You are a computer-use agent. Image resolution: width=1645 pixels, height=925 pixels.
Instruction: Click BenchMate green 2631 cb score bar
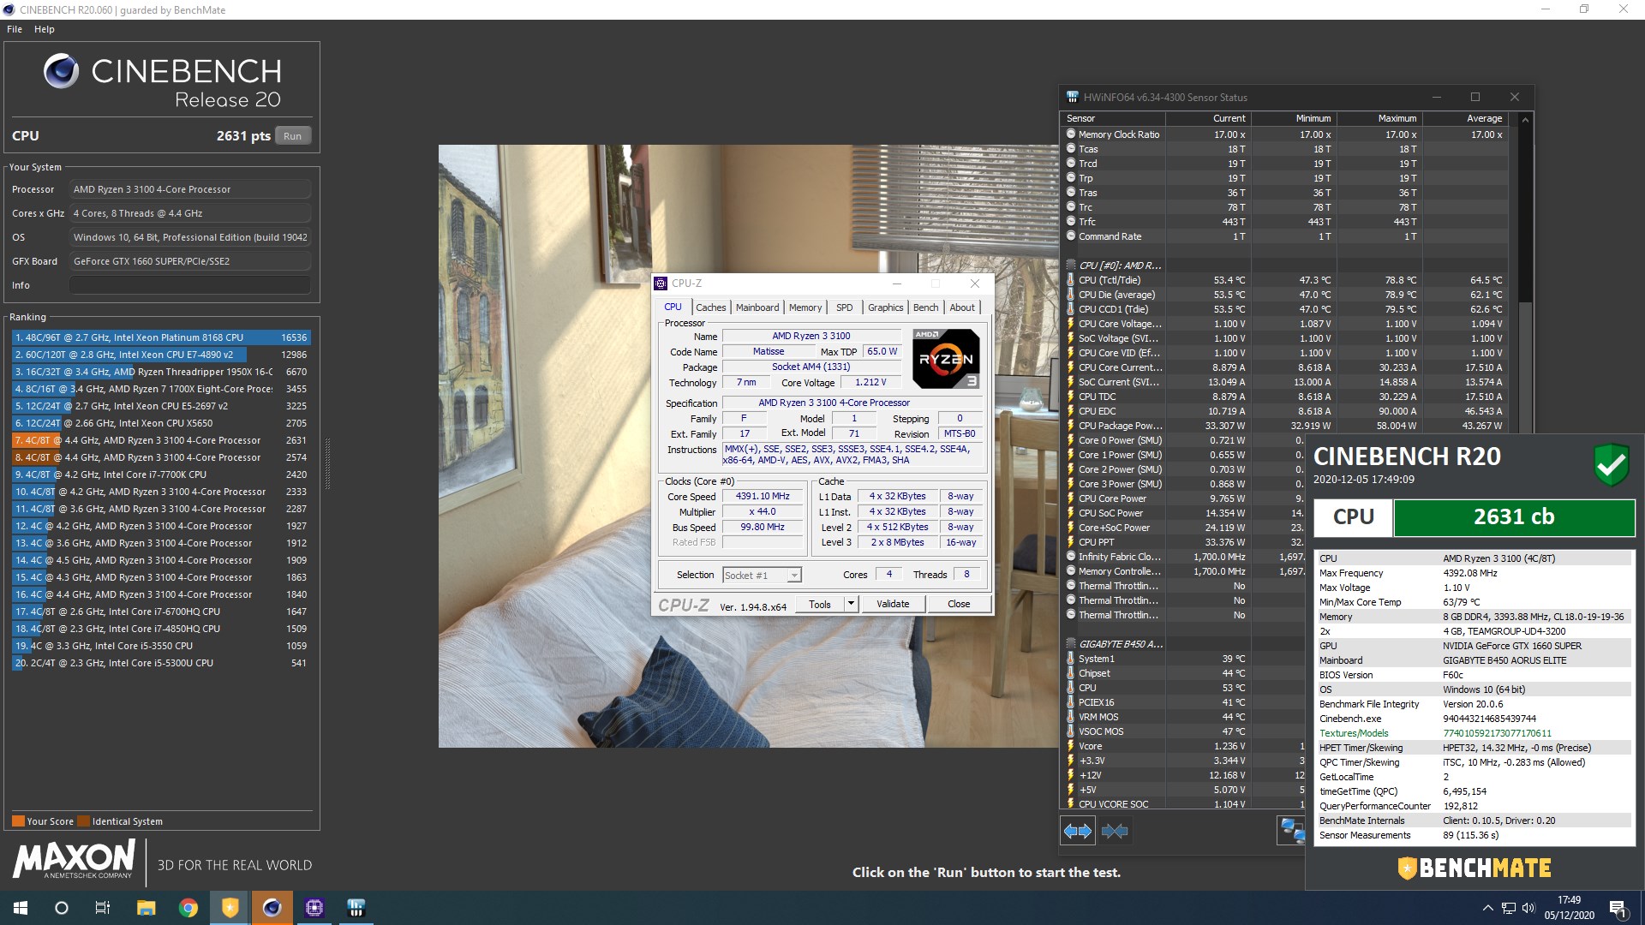tap(1514, 517)
